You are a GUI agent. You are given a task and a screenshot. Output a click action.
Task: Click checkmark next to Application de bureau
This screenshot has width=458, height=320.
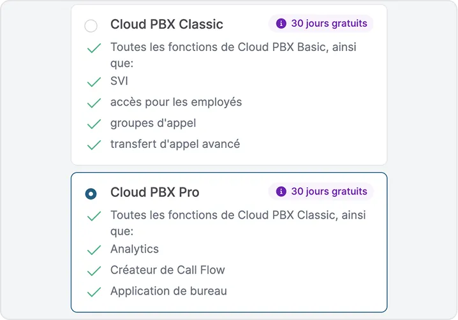pos(94,292)
